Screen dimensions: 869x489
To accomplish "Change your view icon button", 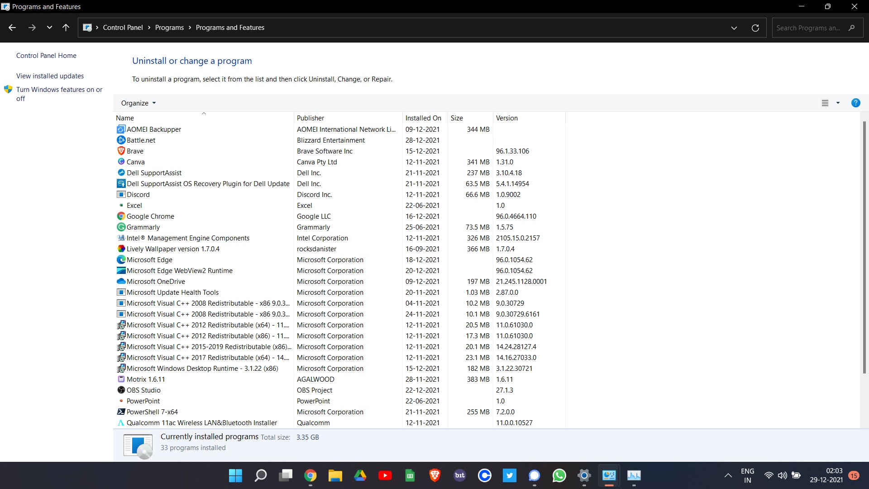I will 825,103.
